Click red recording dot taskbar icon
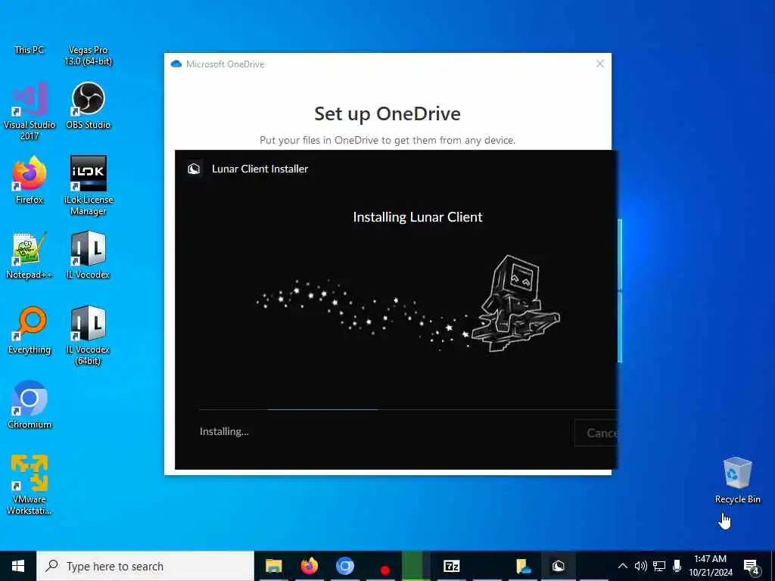 [x=384, y=570]
